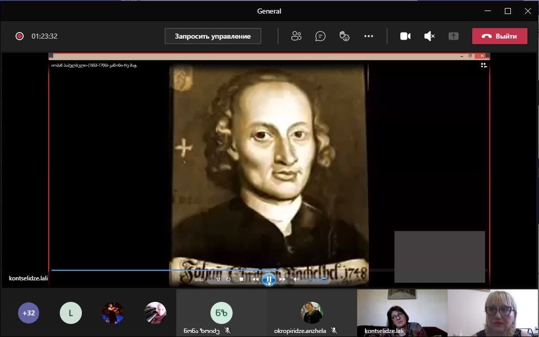Click the Запросить управление button

pyautogui.click(x=213, y=36)
